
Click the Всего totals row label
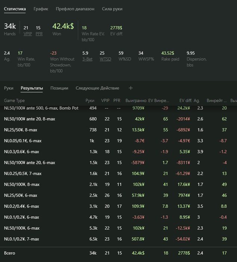[x=9, y=253]
